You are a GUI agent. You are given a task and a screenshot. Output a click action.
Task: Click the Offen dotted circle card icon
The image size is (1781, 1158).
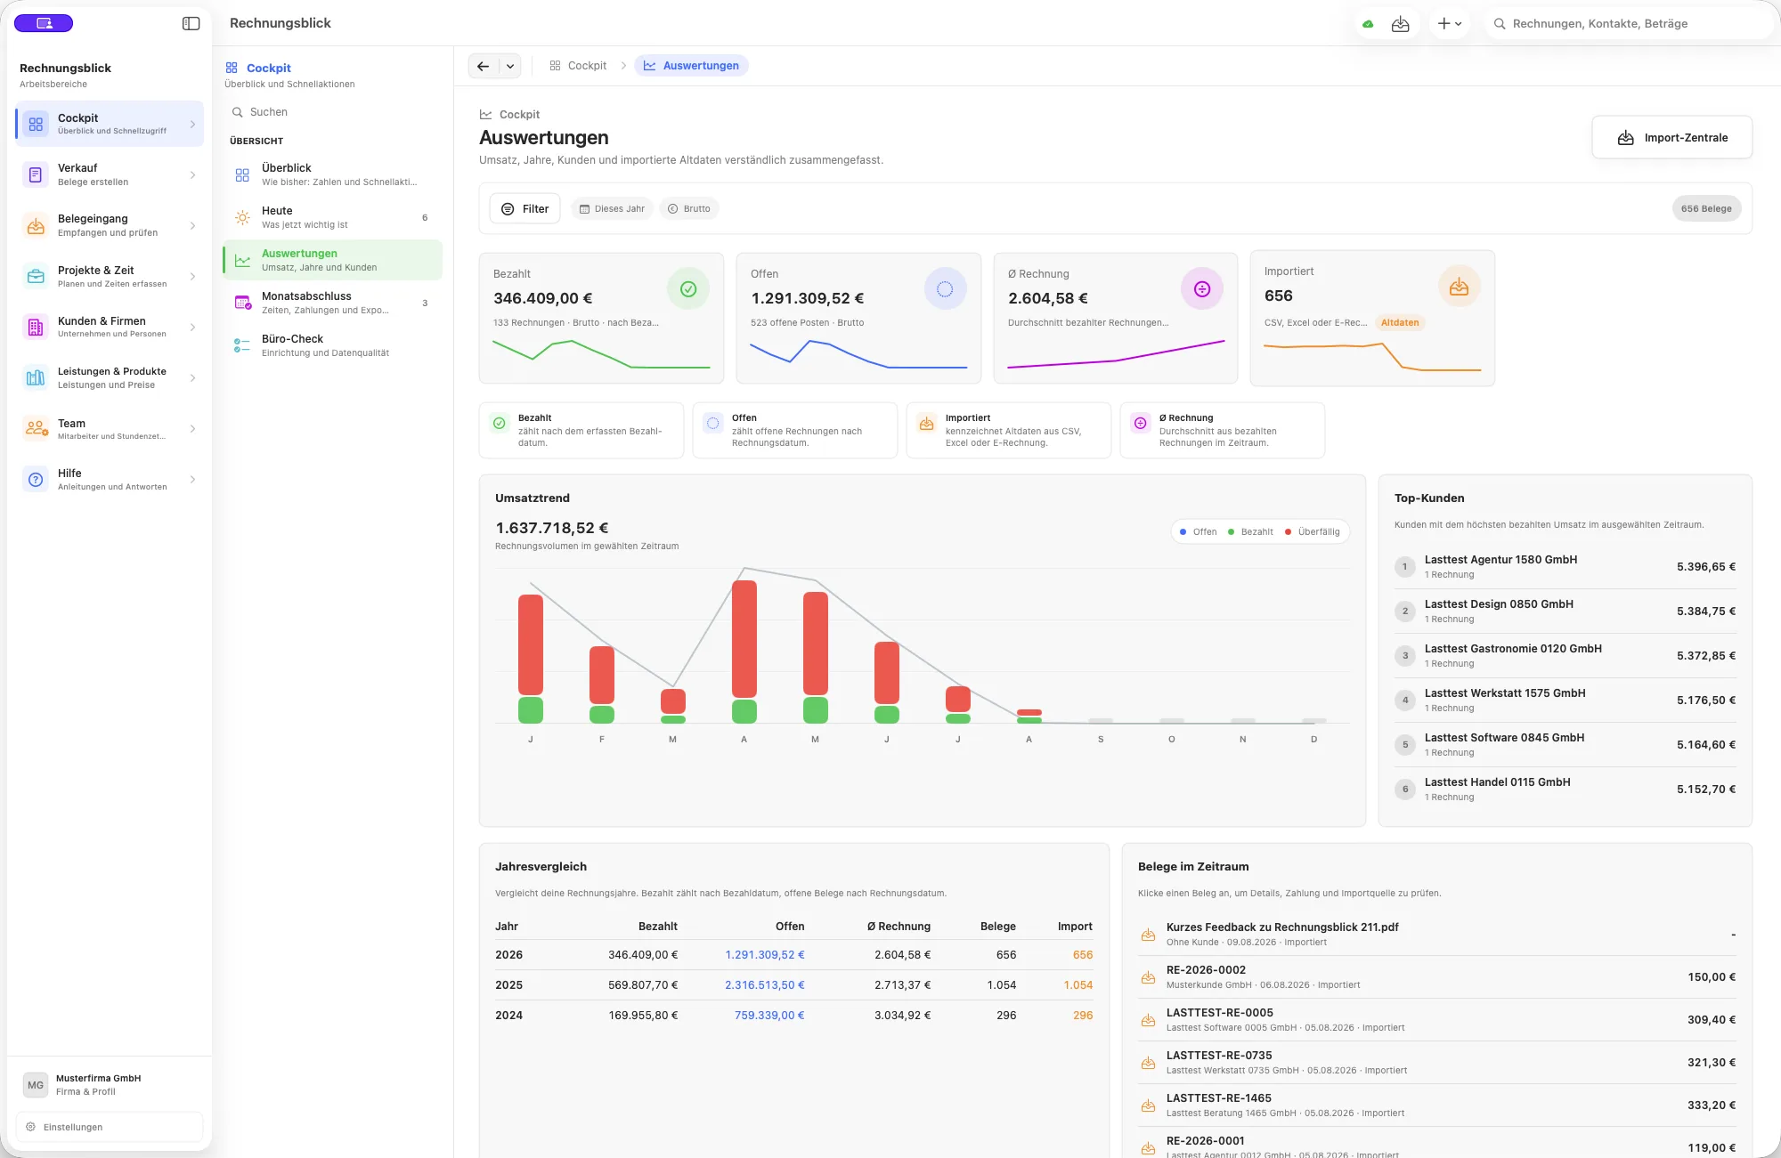(x=945, y=288)
